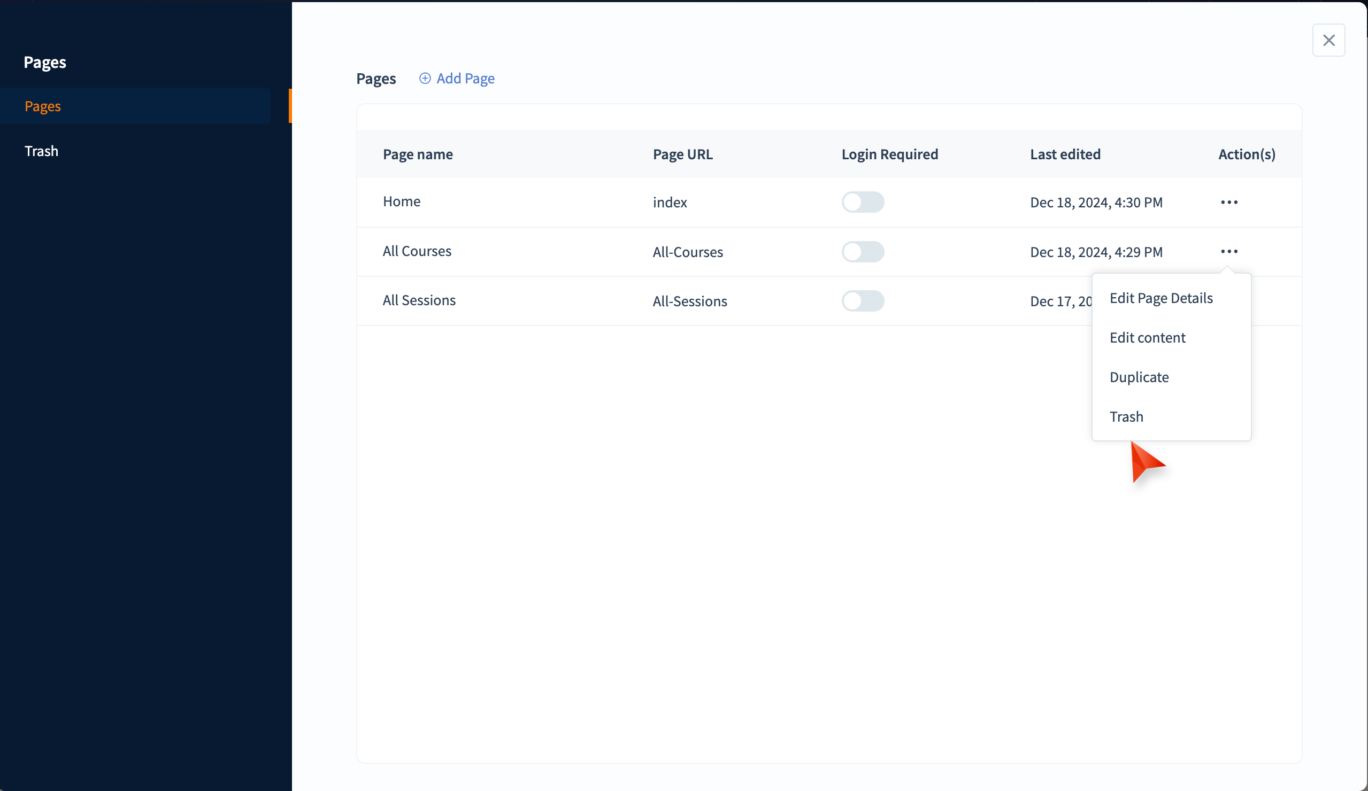Click the Page name column header
The height and width of the screenshot is (791, 1368).
[x=418, y=154]
